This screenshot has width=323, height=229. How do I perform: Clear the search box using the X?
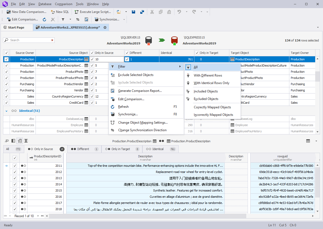(x=52, y=40)
